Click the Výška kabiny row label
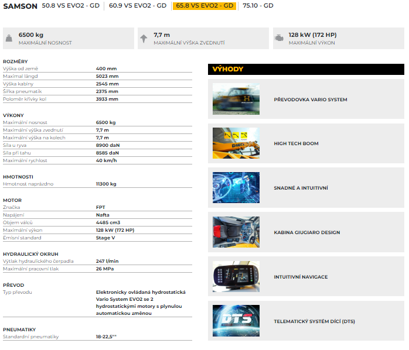 [x=18, y=84]
